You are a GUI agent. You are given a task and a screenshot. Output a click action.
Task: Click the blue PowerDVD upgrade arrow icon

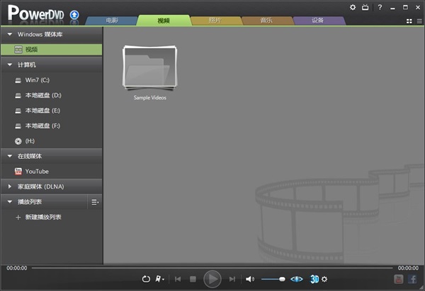click(74, 15)
